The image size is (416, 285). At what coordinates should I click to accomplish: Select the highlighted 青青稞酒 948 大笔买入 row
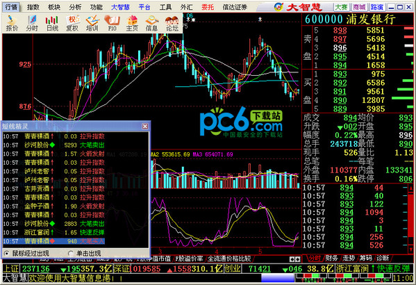coord(54,241)
